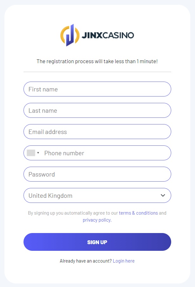Click the 'Already have an account?' text
This screenshot has width=195, height=287.
pos(86,261)
